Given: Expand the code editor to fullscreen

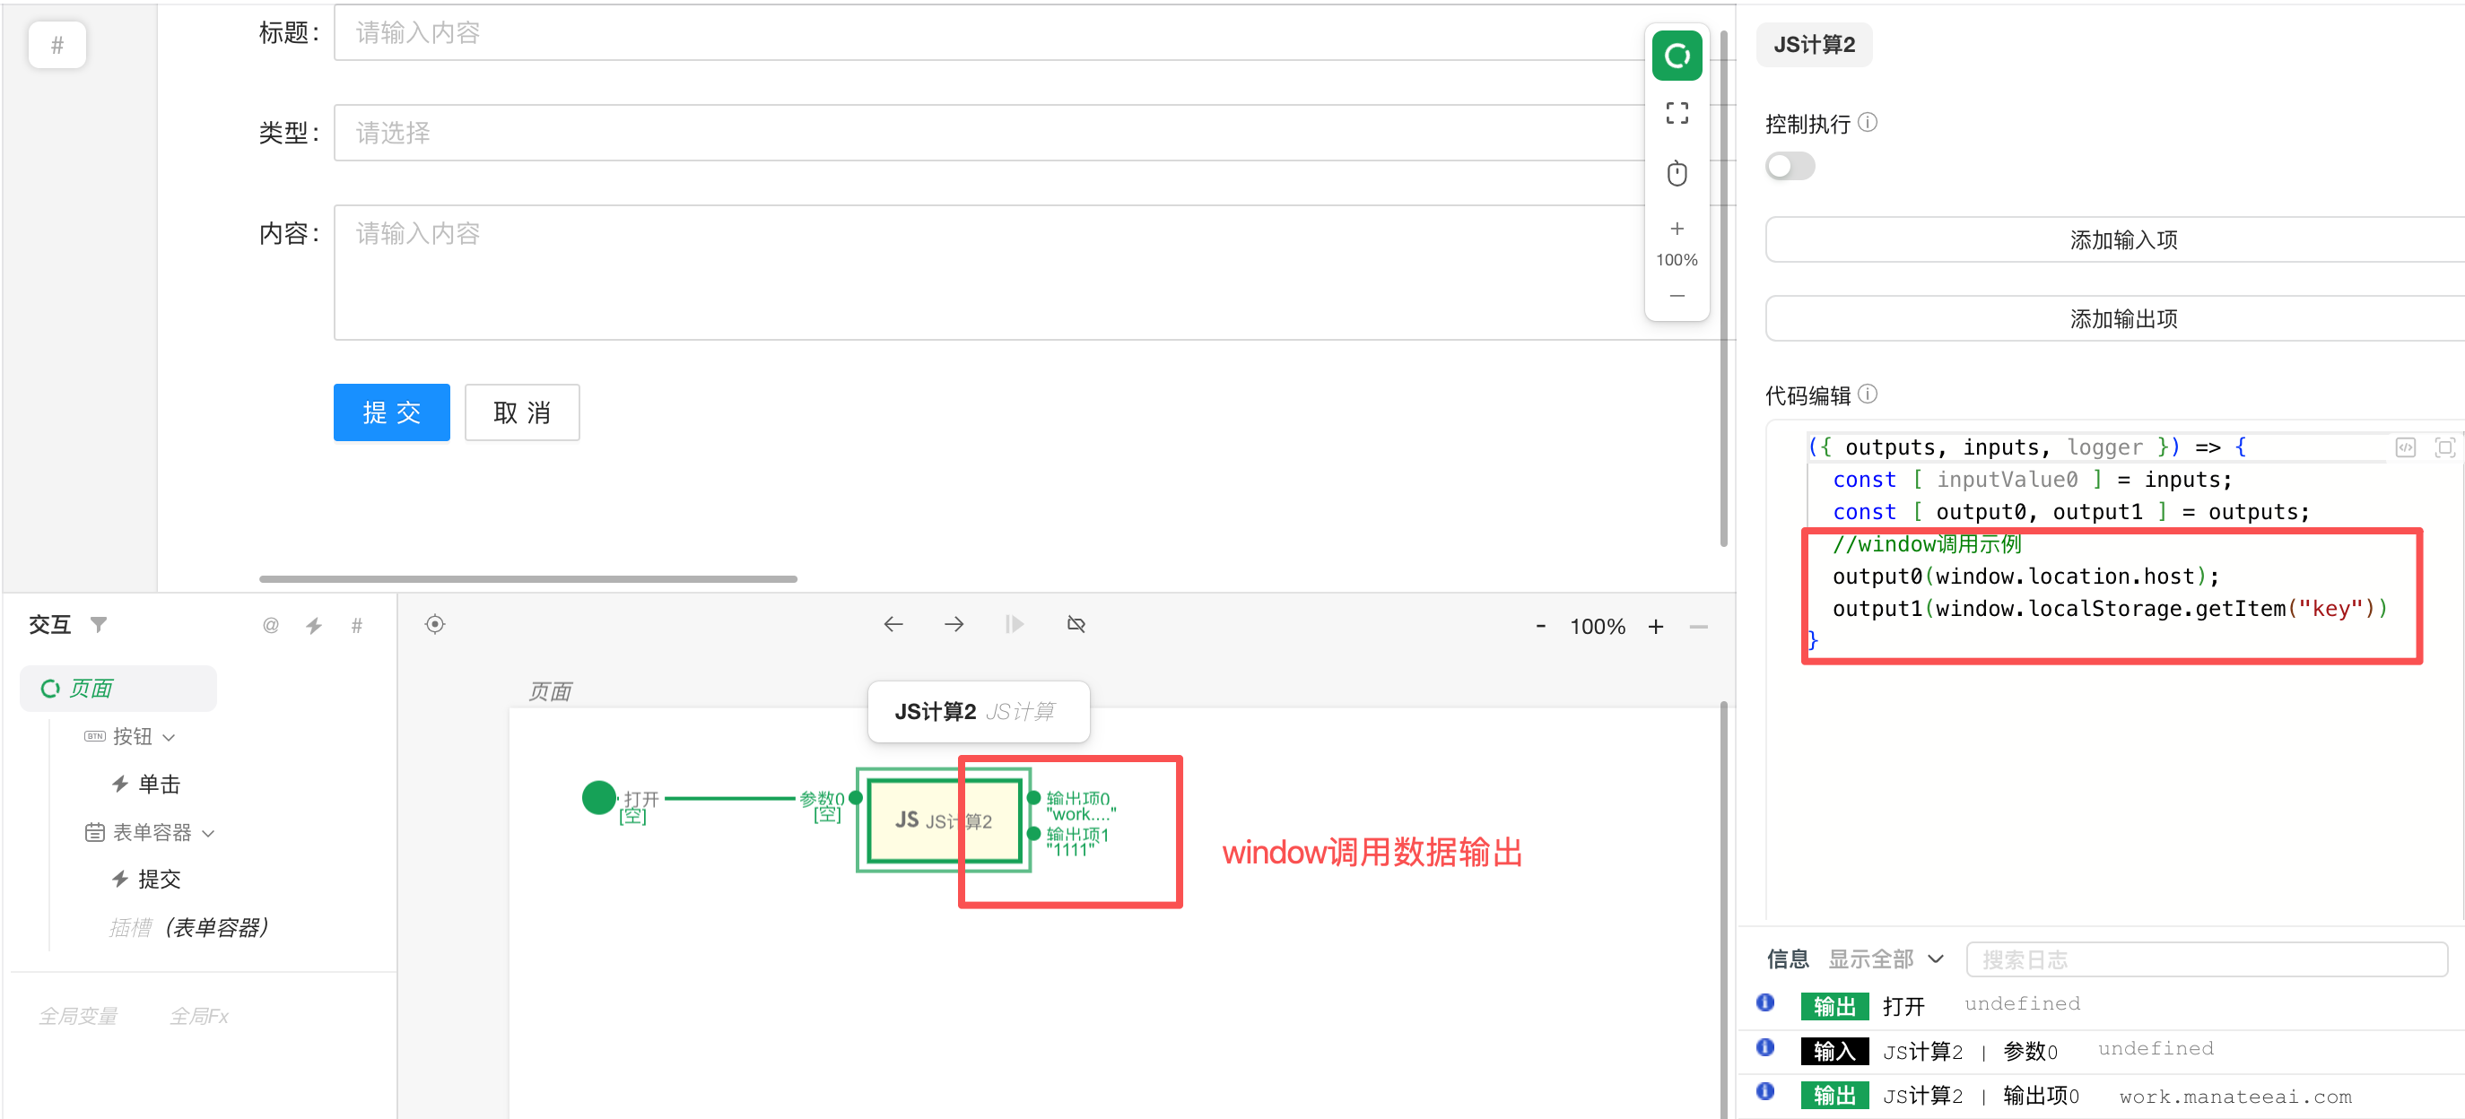Looking at the screenshot, I should coord(2444,447).
